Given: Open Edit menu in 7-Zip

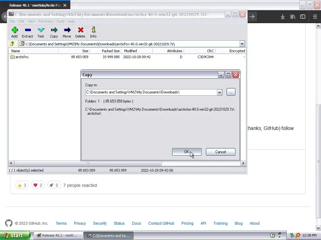Looking at the screenshot, I should pyautogui.click(x=21, y=21).
